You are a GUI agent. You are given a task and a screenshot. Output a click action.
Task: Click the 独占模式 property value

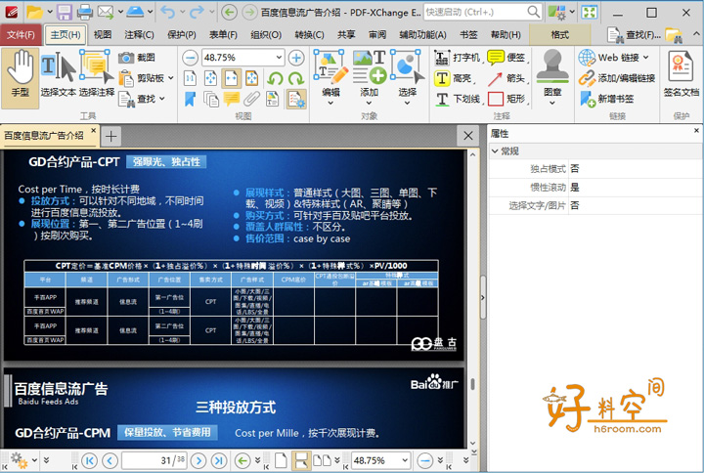(x=636, y=169)
